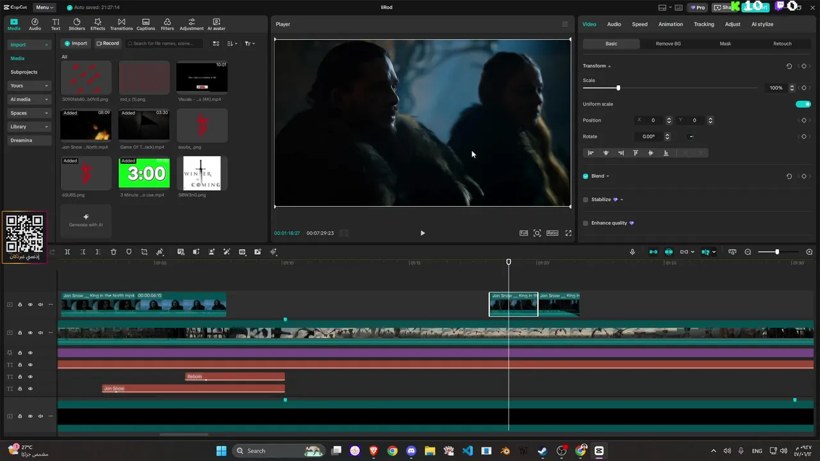Viewport: 820px width, 461px height.
Task: Add a keyframe for Scale
Action: [x=804, y=88]
